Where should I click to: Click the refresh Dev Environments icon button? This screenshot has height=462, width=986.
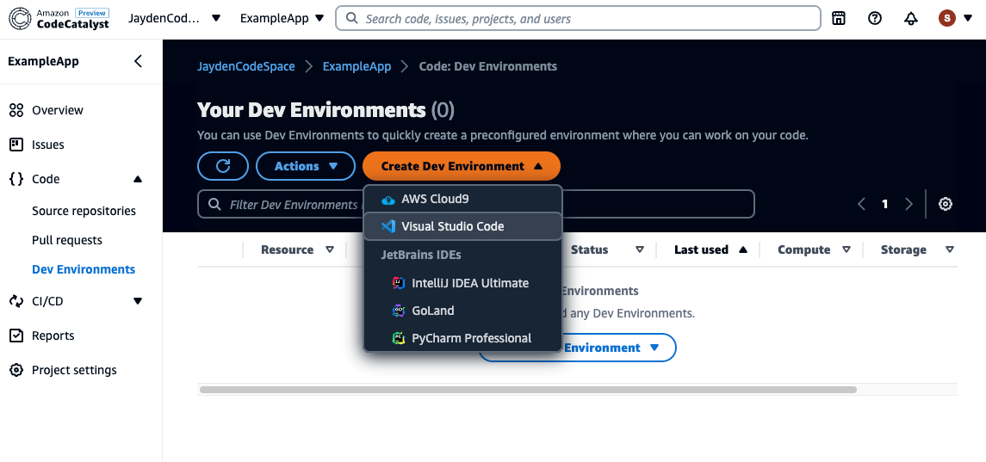click(223, 166)
